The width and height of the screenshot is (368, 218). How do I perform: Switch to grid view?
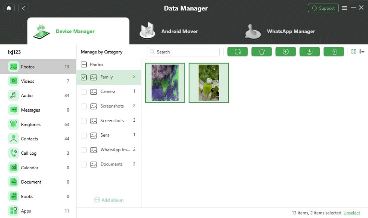(354, 52)
